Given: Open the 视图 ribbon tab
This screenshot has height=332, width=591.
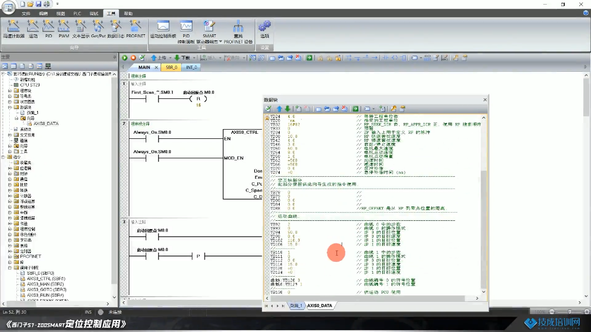Looking at the screenshot, I should (61, 13).
